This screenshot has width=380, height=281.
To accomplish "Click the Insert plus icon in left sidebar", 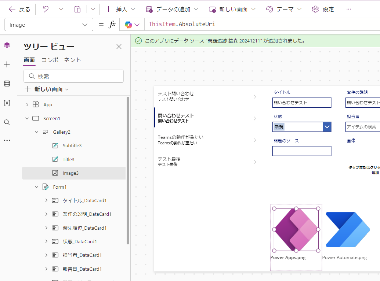I will tap(7, 64).
